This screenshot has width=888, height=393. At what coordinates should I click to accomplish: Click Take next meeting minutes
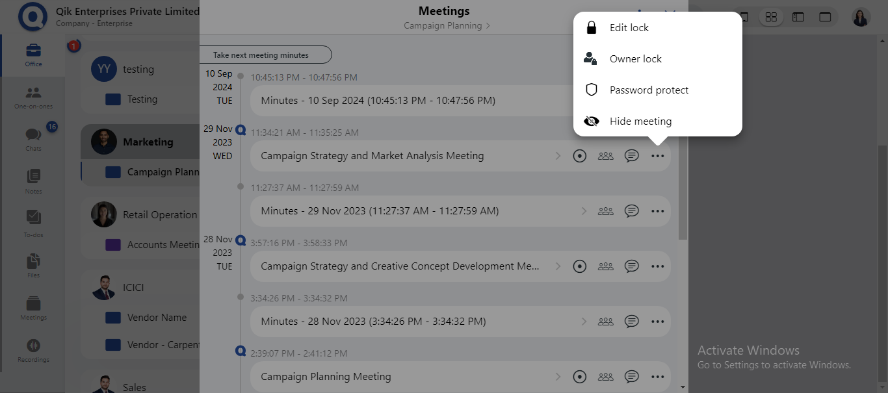pos(265,55)
